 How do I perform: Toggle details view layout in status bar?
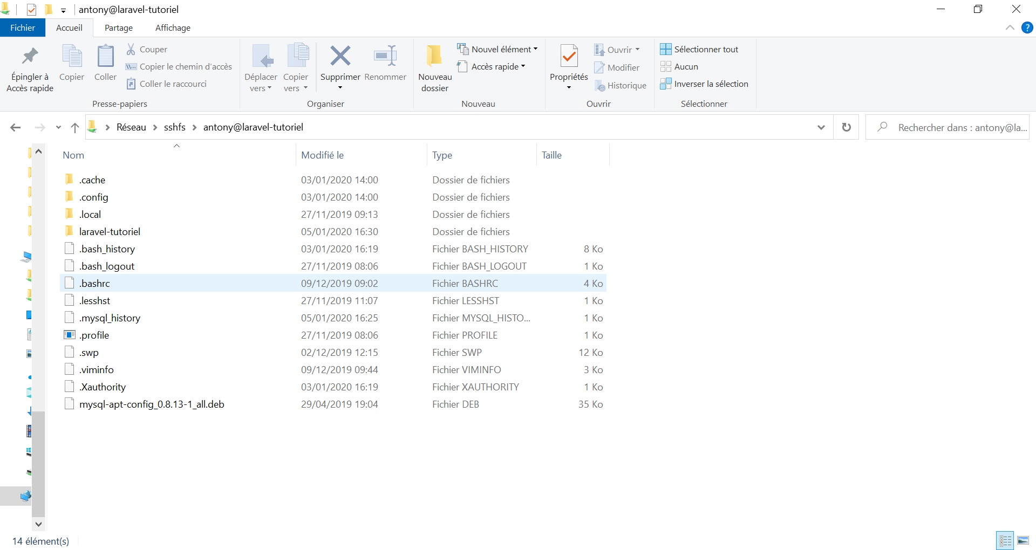pyautogui.click(x=1005, y=540)
